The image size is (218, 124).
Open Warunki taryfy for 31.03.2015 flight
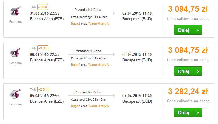click(x=99, y=23)
